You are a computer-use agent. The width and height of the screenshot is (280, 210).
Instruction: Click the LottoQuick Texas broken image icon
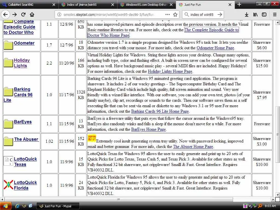(8, 161)
